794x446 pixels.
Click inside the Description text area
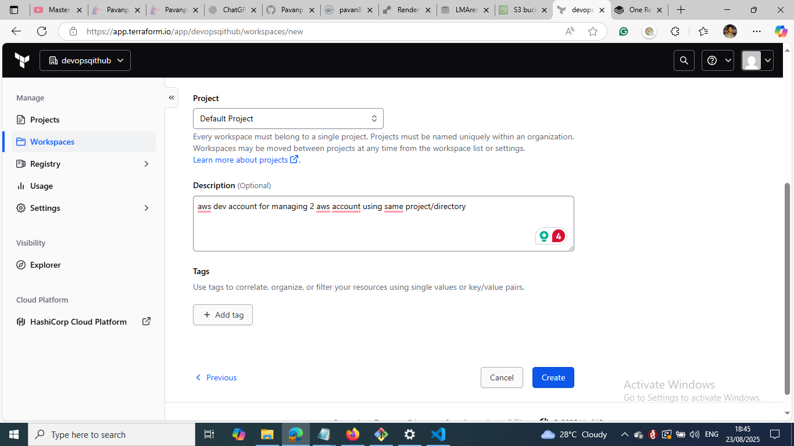[x=360, y=226]
